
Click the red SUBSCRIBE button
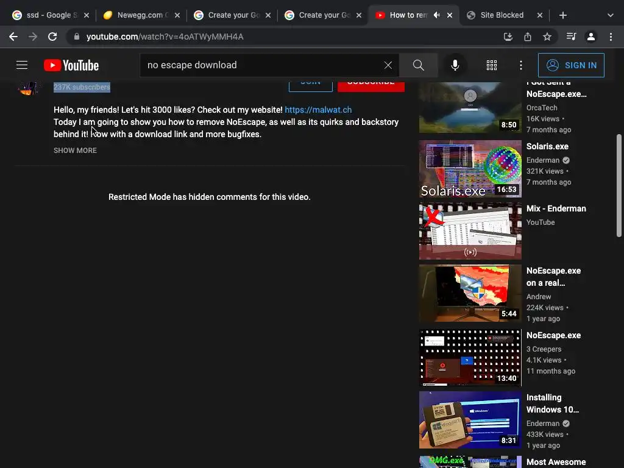tap(371, 86)
